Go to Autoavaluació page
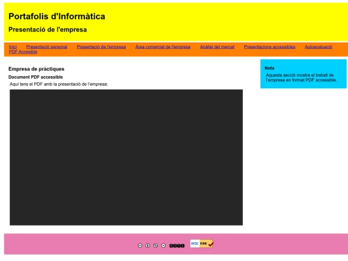 318,47
